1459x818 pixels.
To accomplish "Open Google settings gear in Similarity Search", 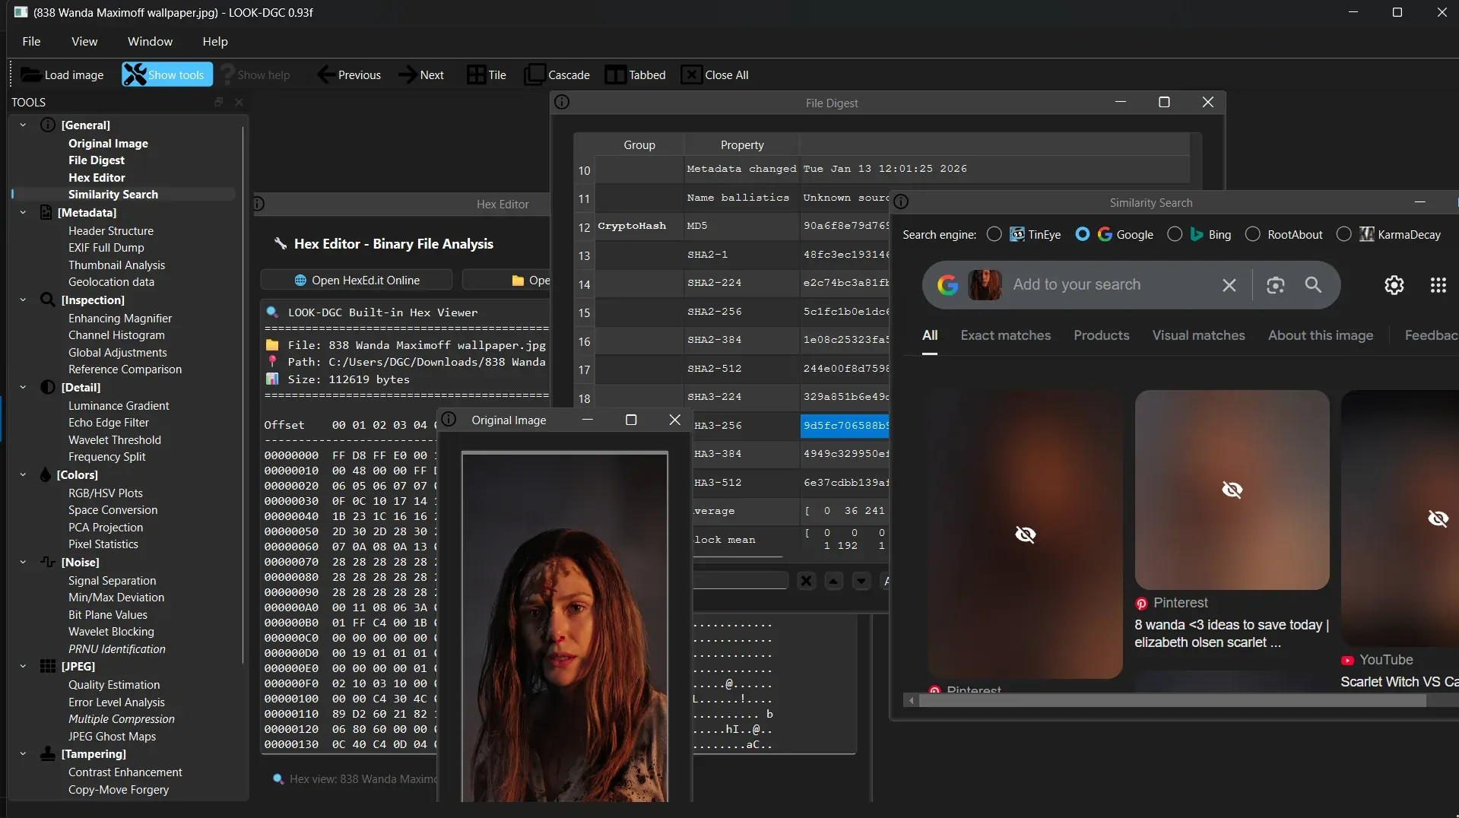I will pos(1394,285).
